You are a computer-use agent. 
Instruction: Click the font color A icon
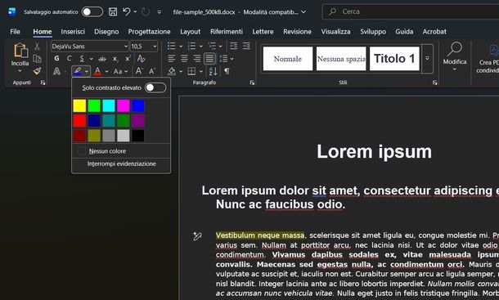(97, 71)
